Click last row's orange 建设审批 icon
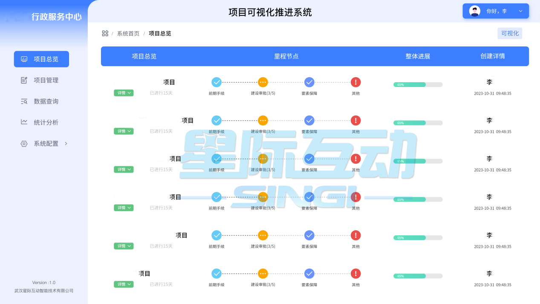 coord(263,274)
